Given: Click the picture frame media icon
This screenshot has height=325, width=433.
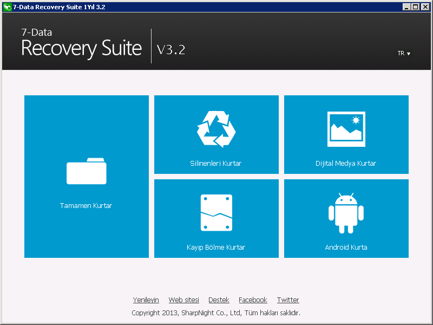Looking at the screenshot, I should point(346,129).
